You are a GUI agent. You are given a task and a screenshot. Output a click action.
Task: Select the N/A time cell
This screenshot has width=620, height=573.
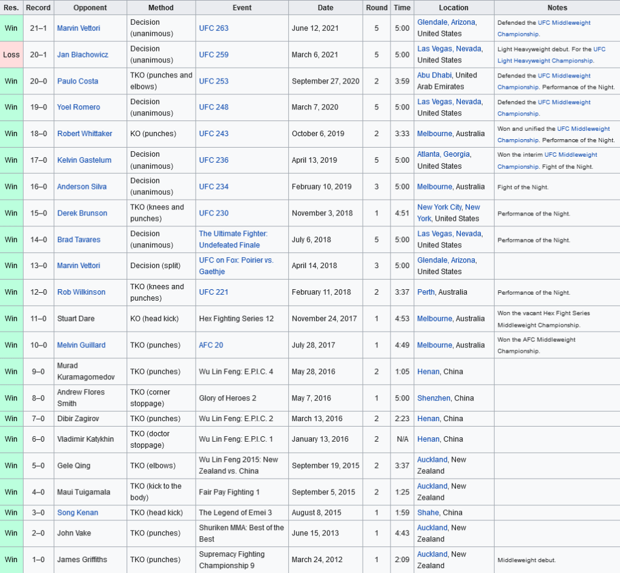[x=402, y=439]
